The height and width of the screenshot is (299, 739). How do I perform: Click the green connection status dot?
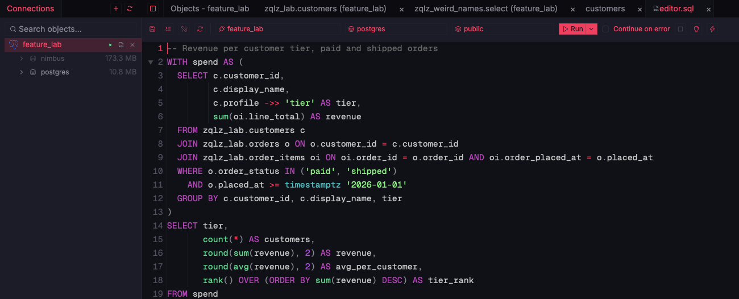coord(110,44)
